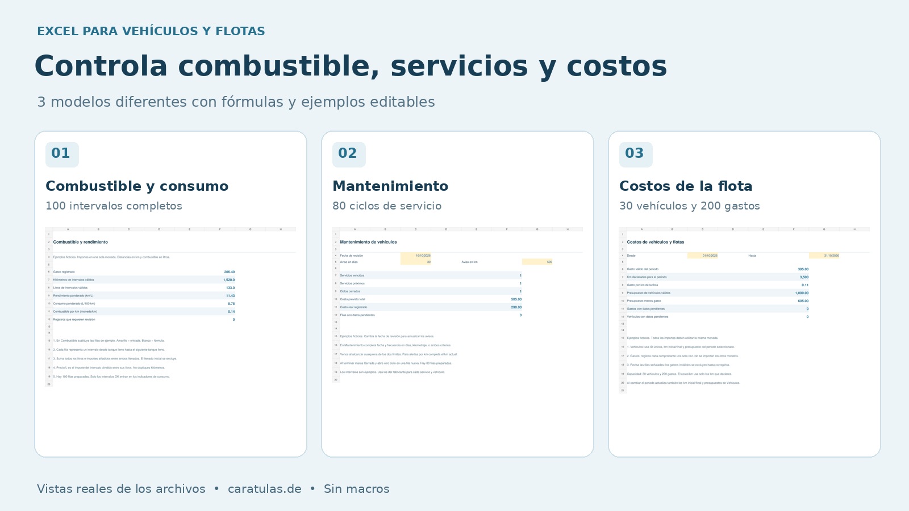The width and height of the screenshot is (909, 511).
Task: Select the Rendimiento ponderado value 11.43
Action: (230, 296)
